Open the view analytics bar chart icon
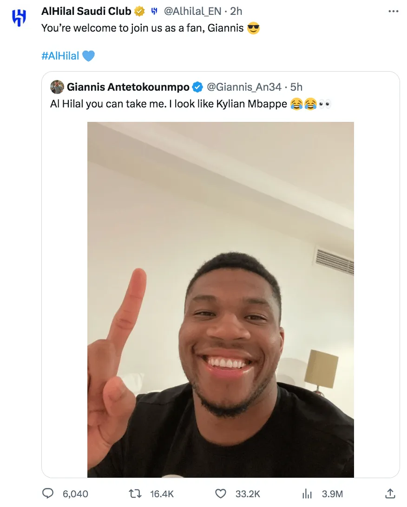The width and height of the screenshot is (407, 507). (x=307, y=494)
